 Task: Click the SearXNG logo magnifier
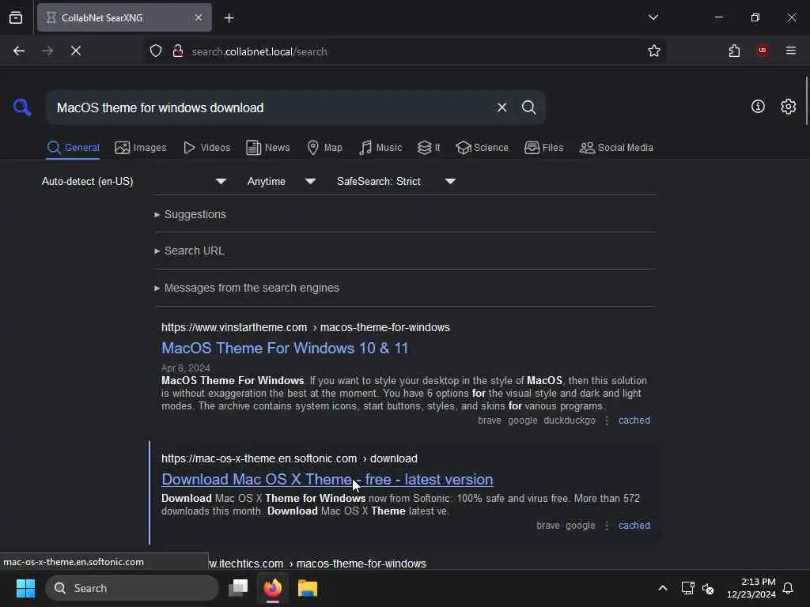point(22,107)
